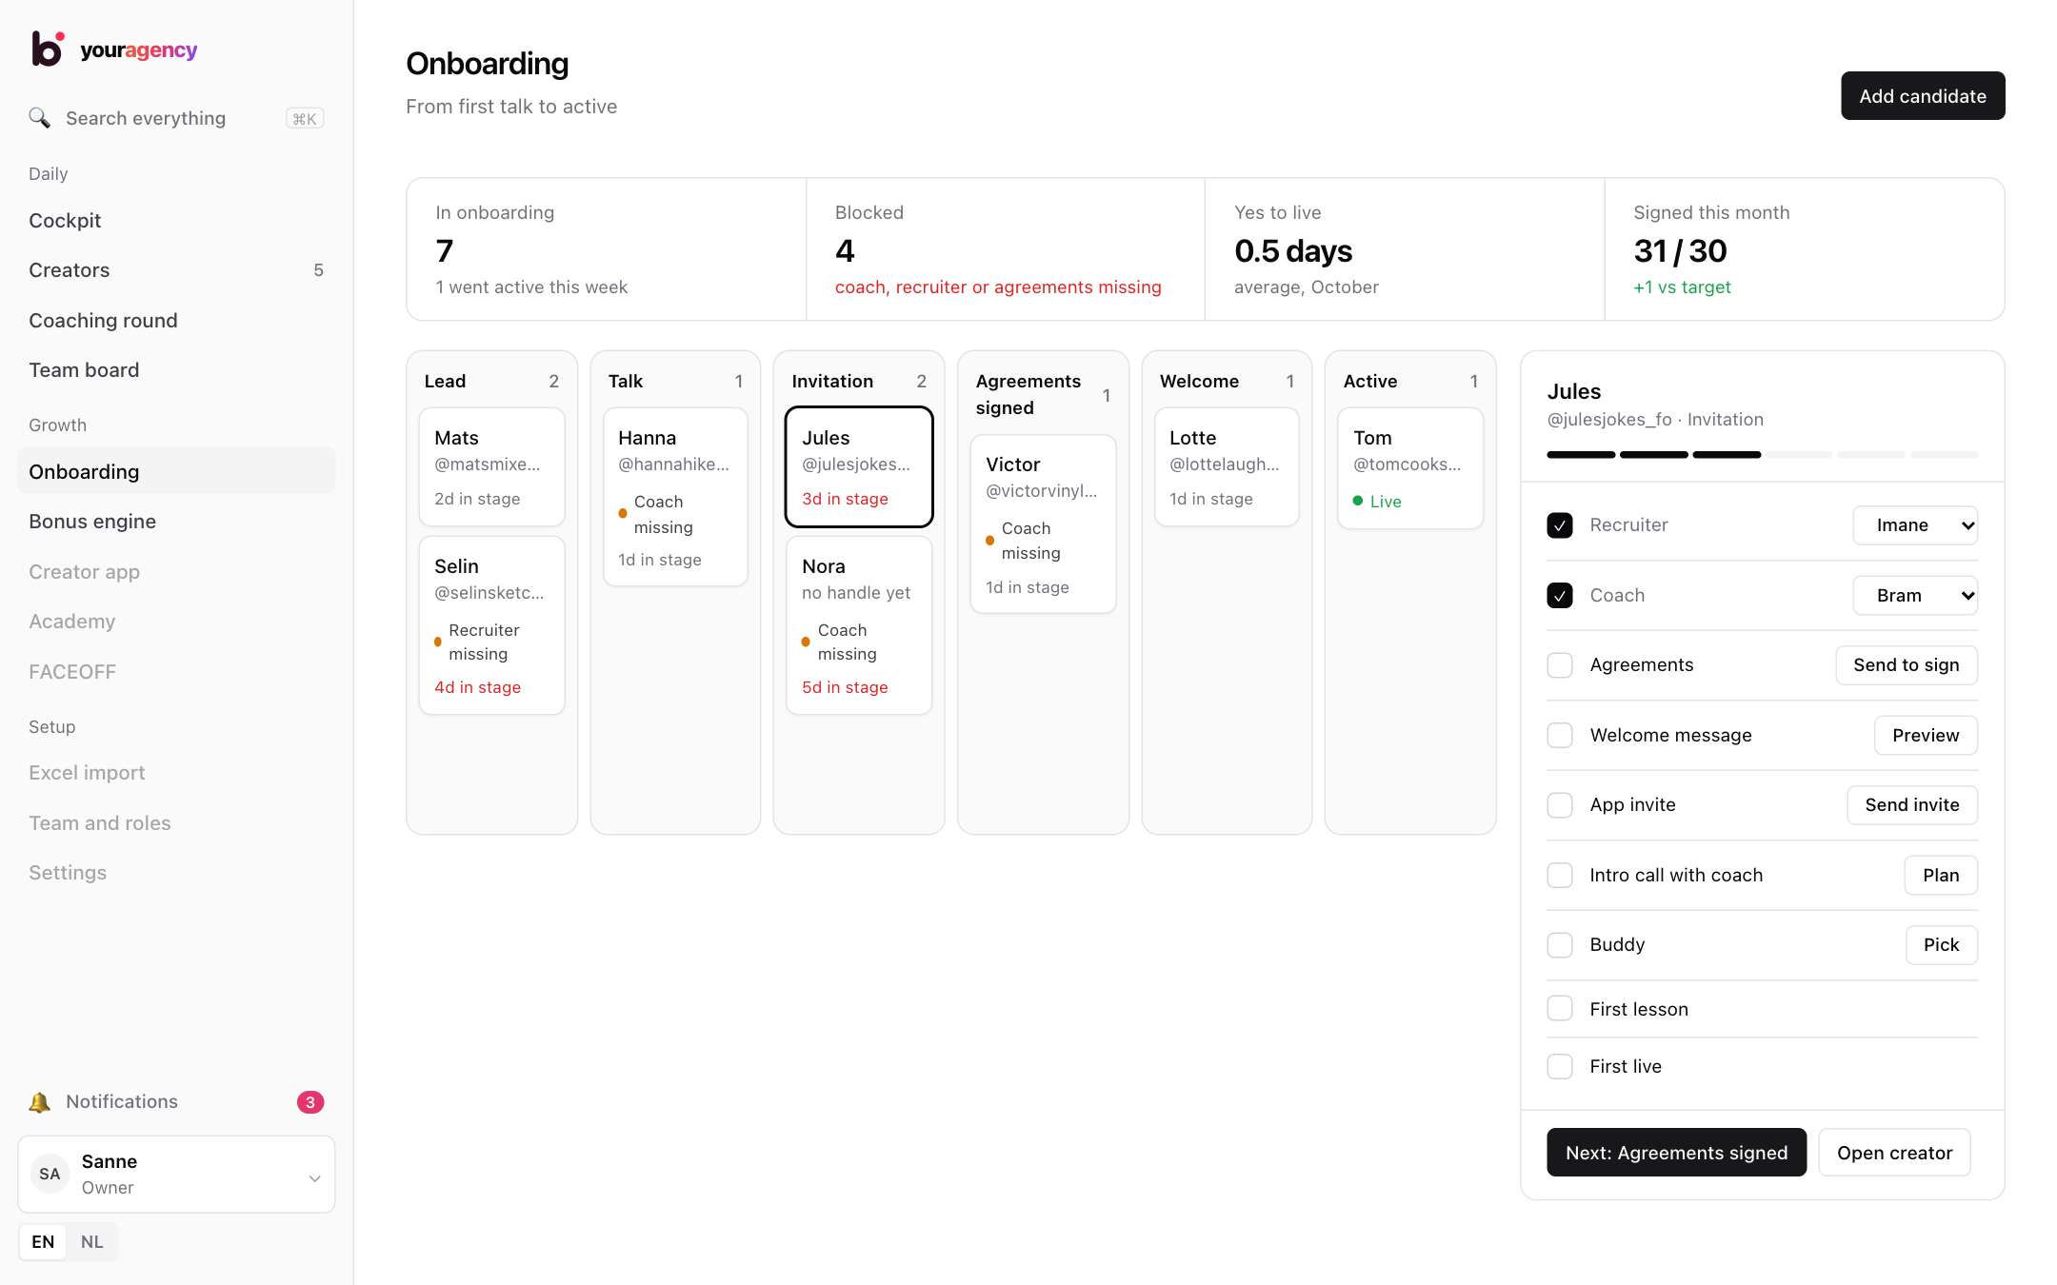Click the Open creator button
The height and width of the screenshot is (1285, 2057).
[x=1894, y=1153]
